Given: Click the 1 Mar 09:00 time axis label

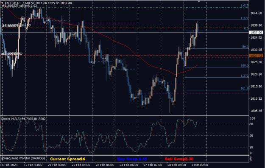Looking at the screenshot, I should pos(200,165).
